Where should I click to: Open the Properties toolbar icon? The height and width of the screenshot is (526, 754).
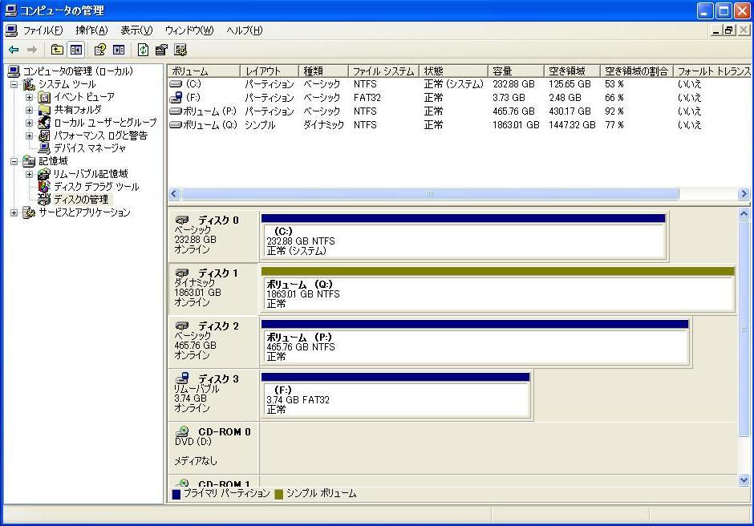(99, 50)
